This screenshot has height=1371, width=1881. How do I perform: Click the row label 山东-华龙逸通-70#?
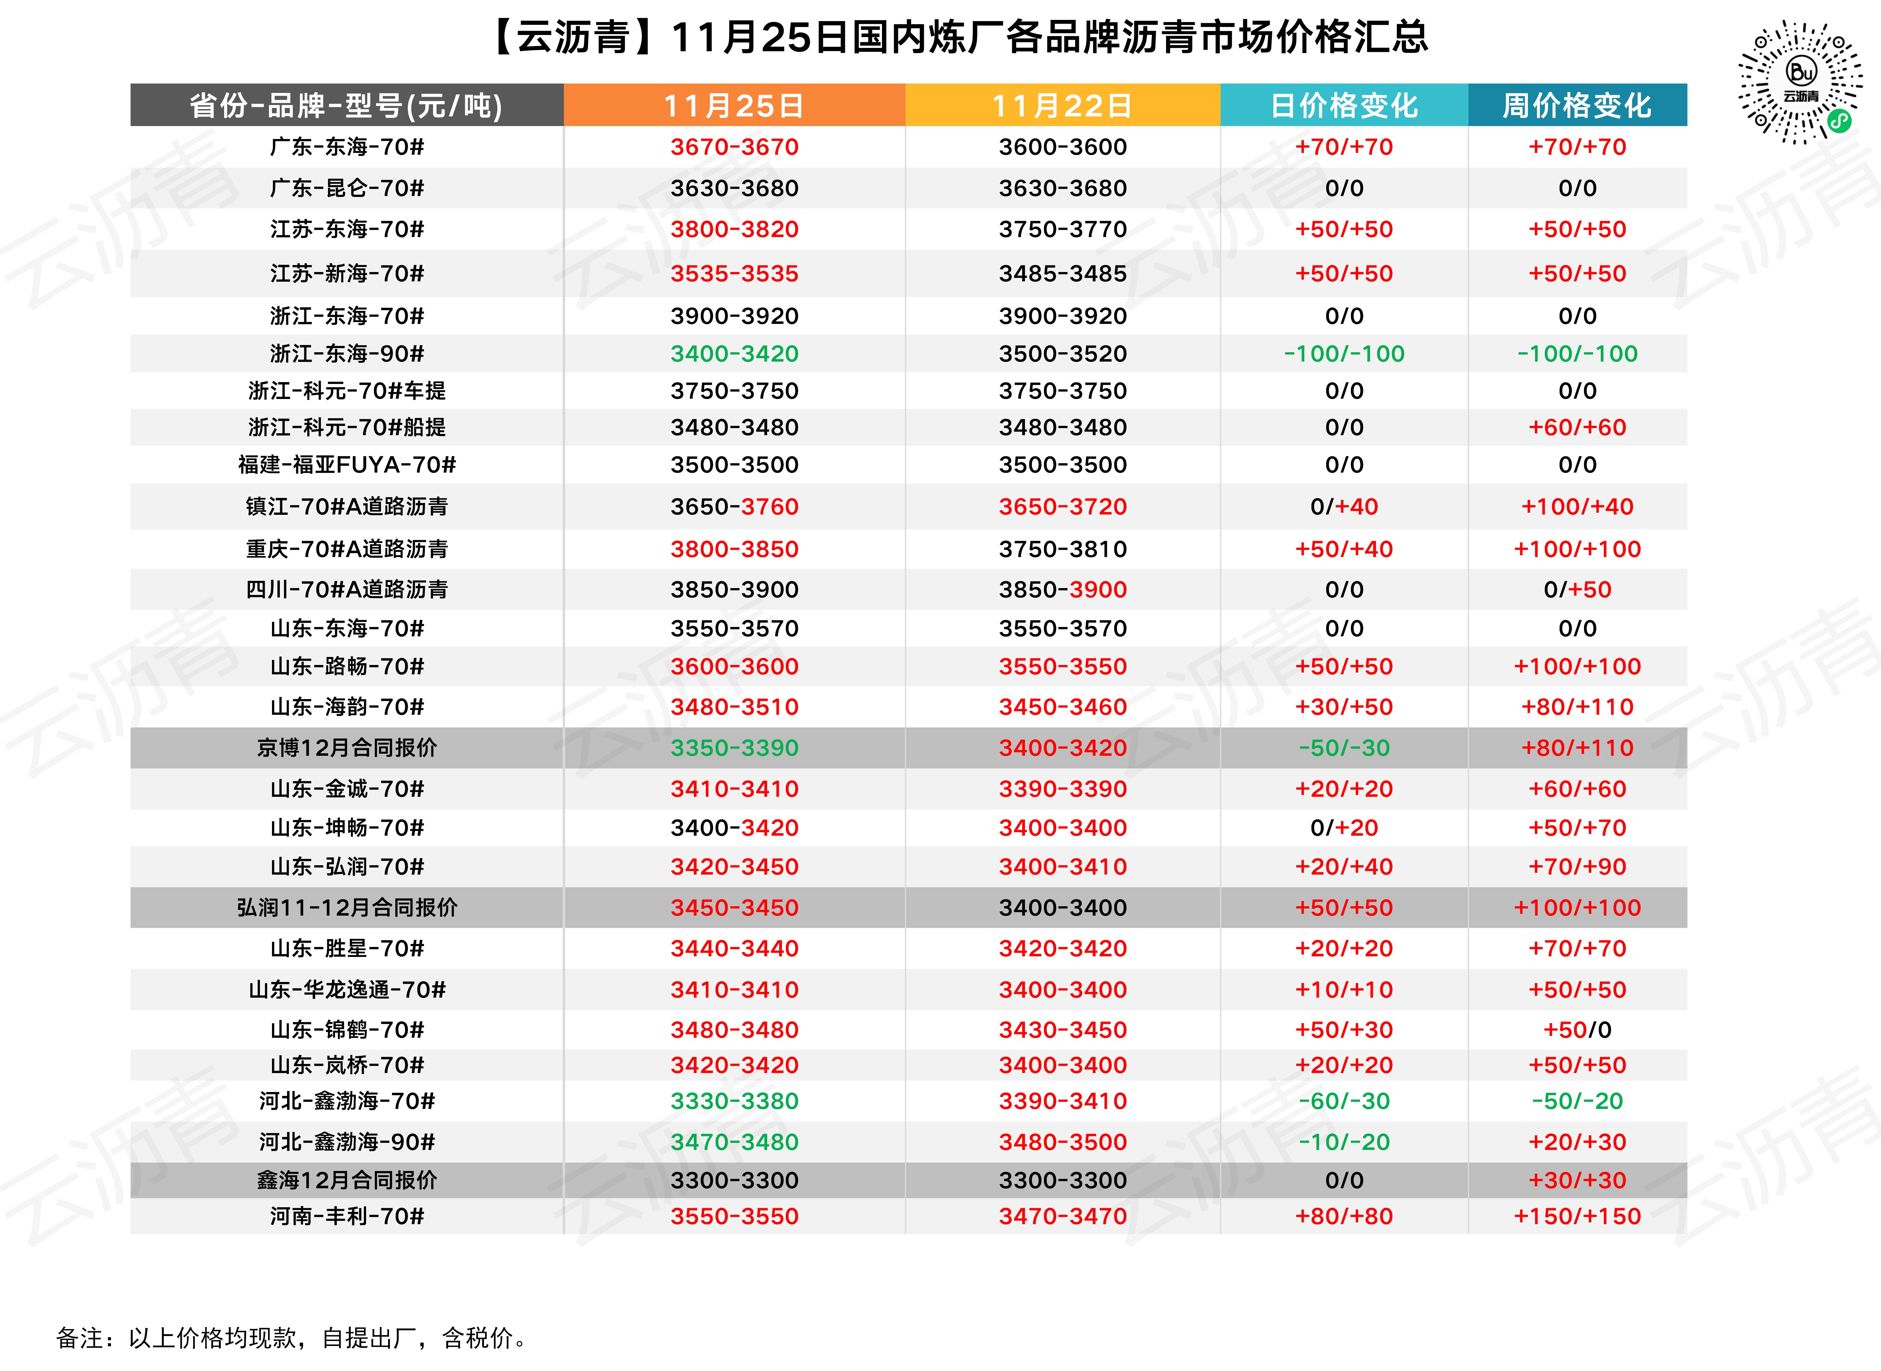[347, 989]
